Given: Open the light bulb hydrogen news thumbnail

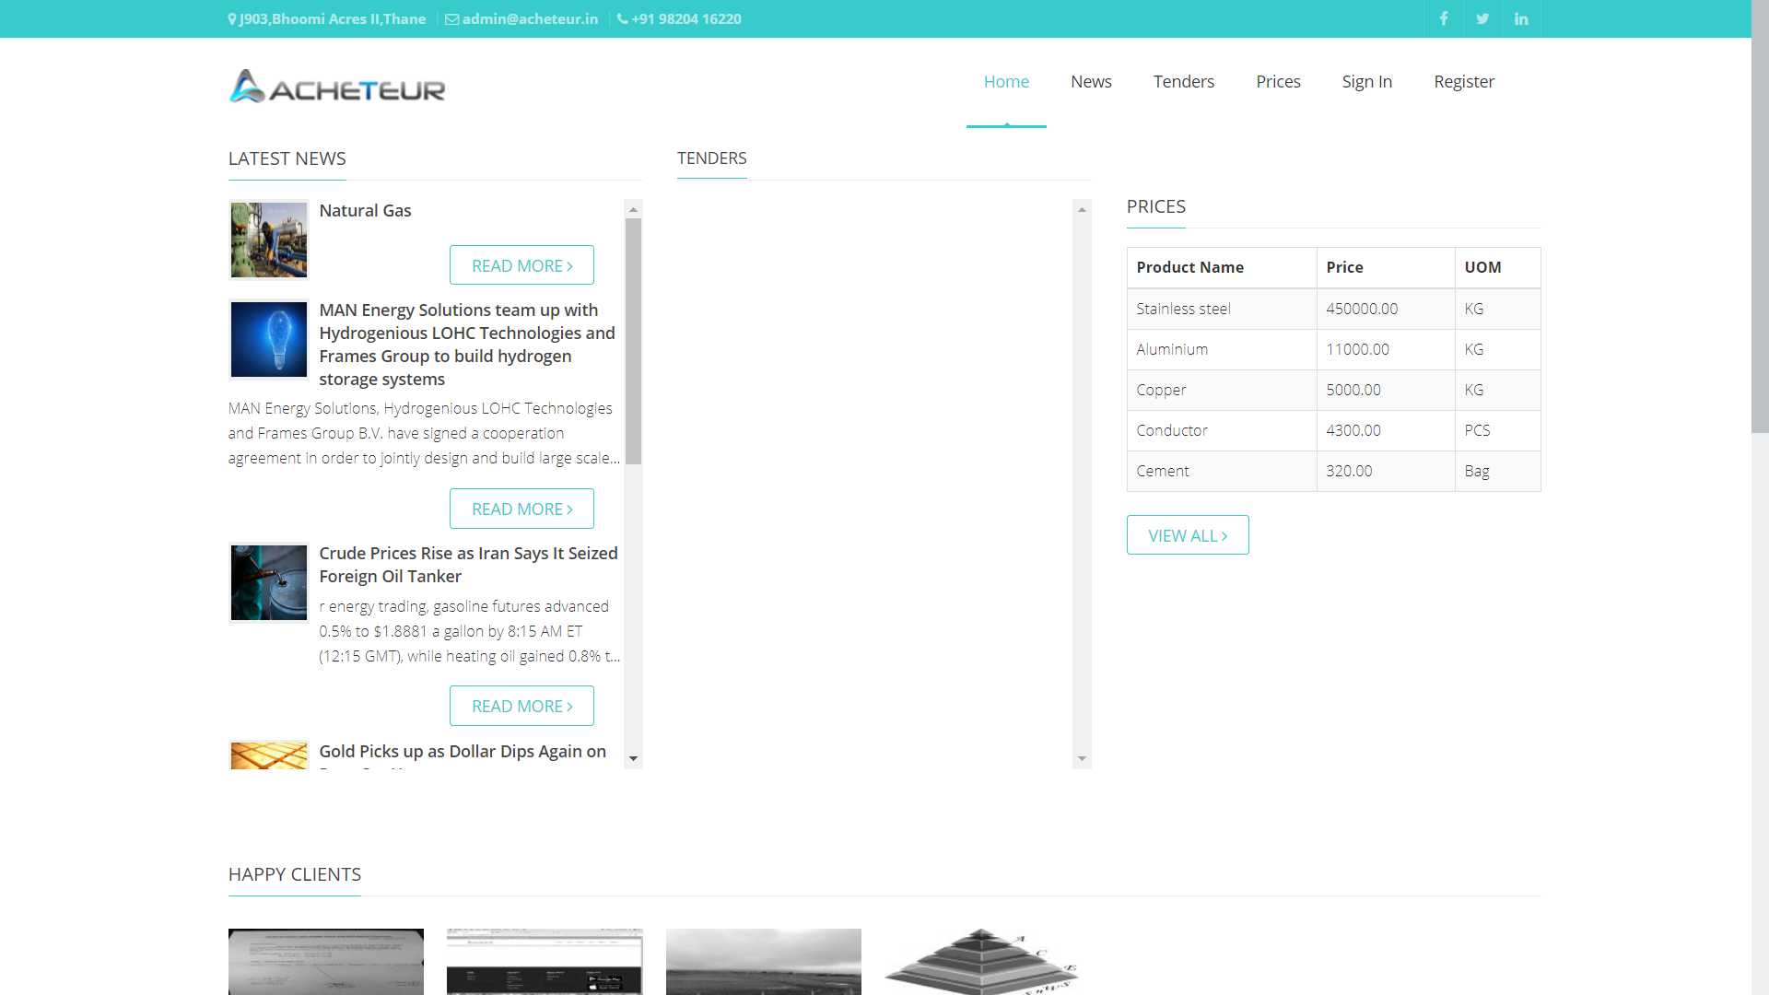Looking at the screenshot, I should [x=268, y=339].
